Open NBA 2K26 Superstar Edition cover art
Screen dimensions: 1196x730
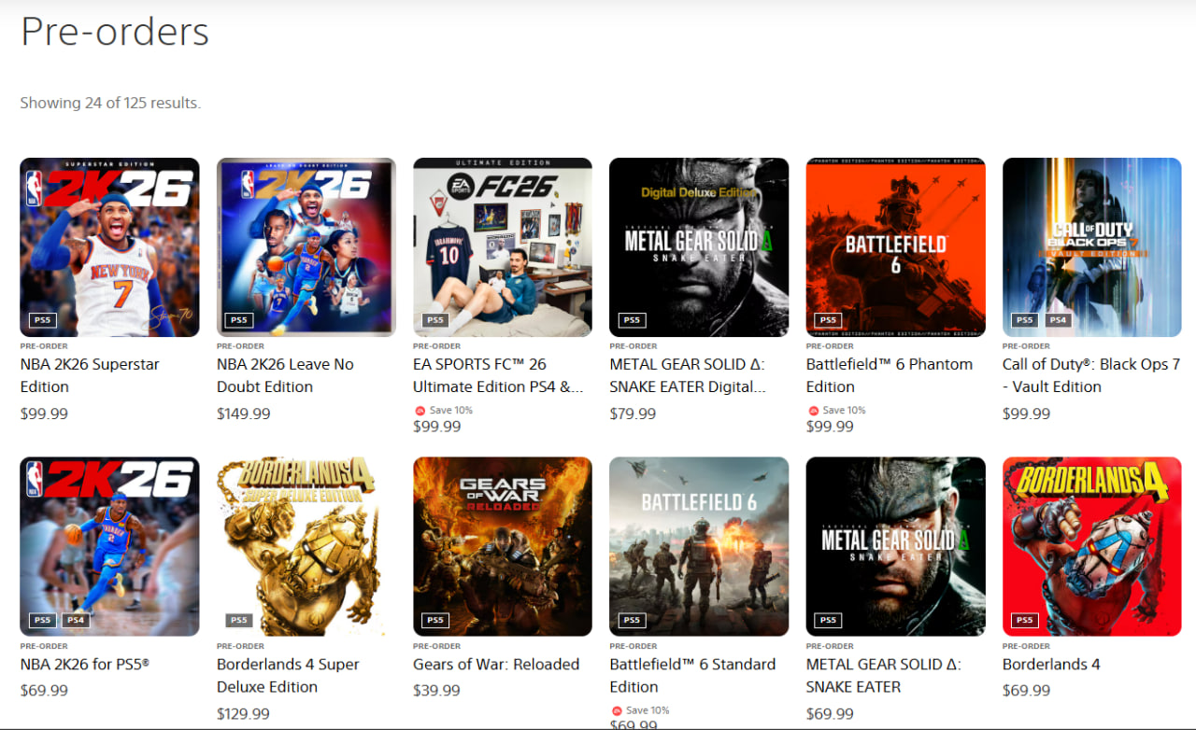[109, 247]
